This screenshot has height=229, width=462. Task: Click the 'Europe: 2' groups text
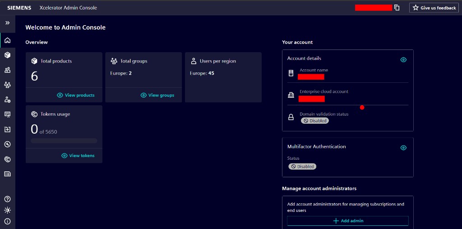(121, 73)
